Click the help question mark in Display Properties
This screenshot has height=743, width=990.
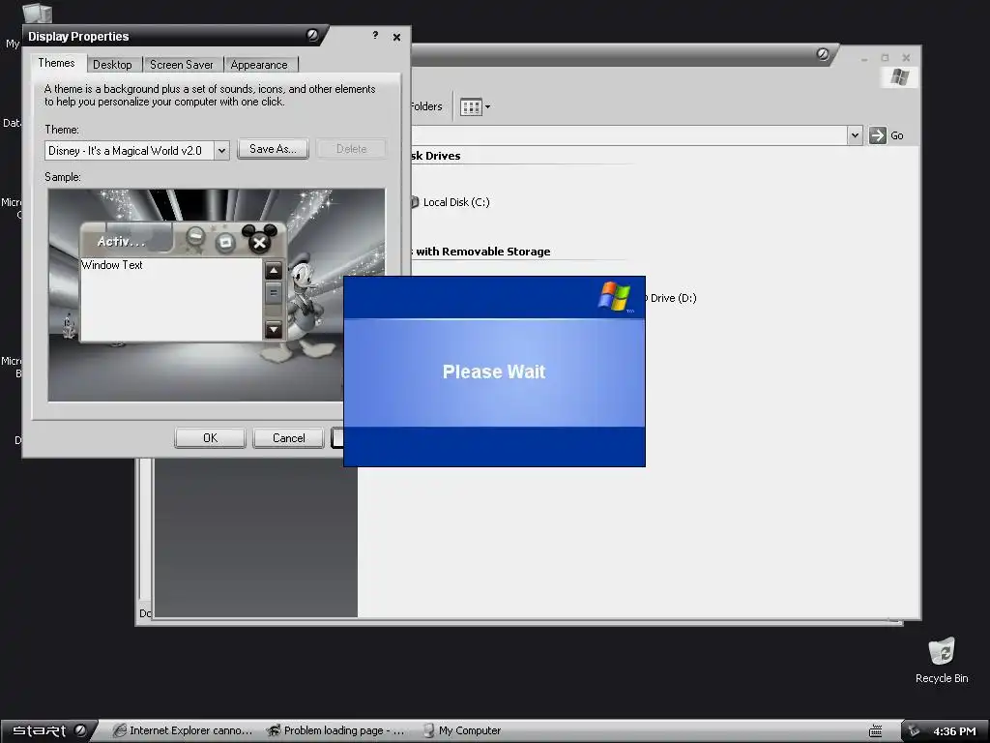[375, 36]
